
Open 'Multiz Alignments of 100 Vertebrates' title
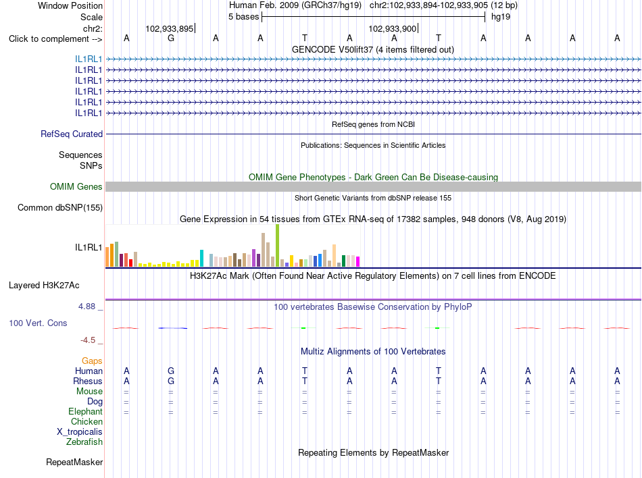[373, 351]
